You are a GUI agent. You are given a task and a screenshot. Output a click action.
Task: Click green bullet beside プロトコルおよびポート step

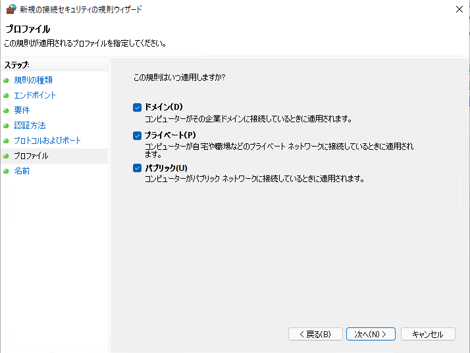(6, 141)
